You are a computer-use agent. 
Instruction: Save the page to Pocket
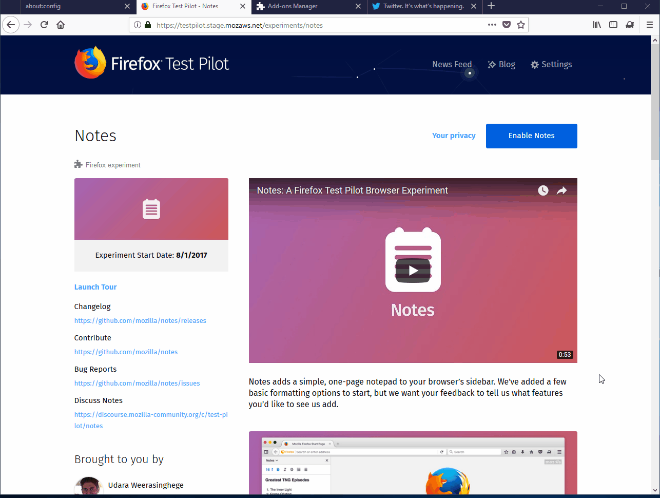507,24
